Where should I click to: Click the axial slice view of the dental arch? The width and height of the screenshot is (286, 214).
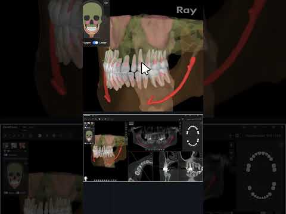tap(141, 166)
